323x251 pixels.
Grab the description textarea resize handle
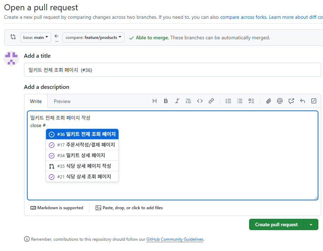tap(316, 198)
